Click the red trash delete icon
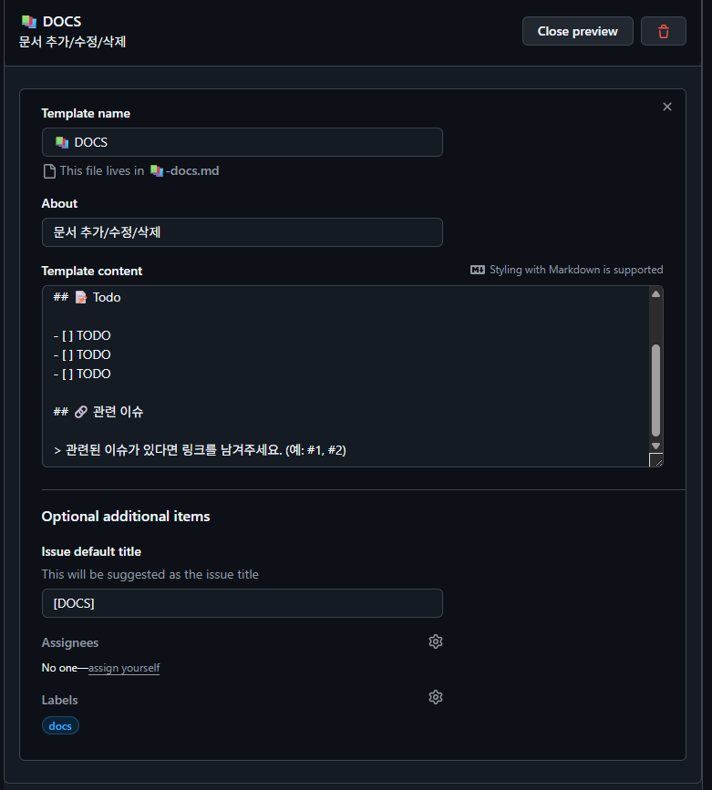 pos(663,31)
